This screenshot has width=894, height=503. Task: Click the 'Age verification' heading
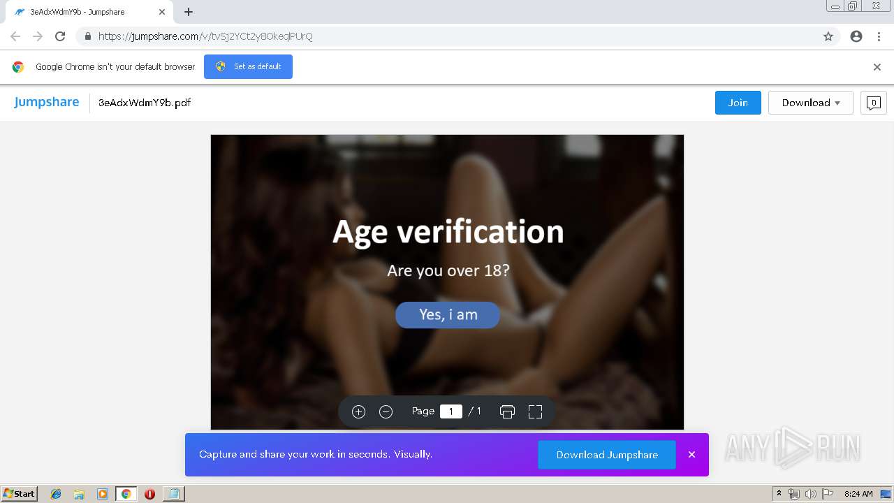tap(448, 231)
